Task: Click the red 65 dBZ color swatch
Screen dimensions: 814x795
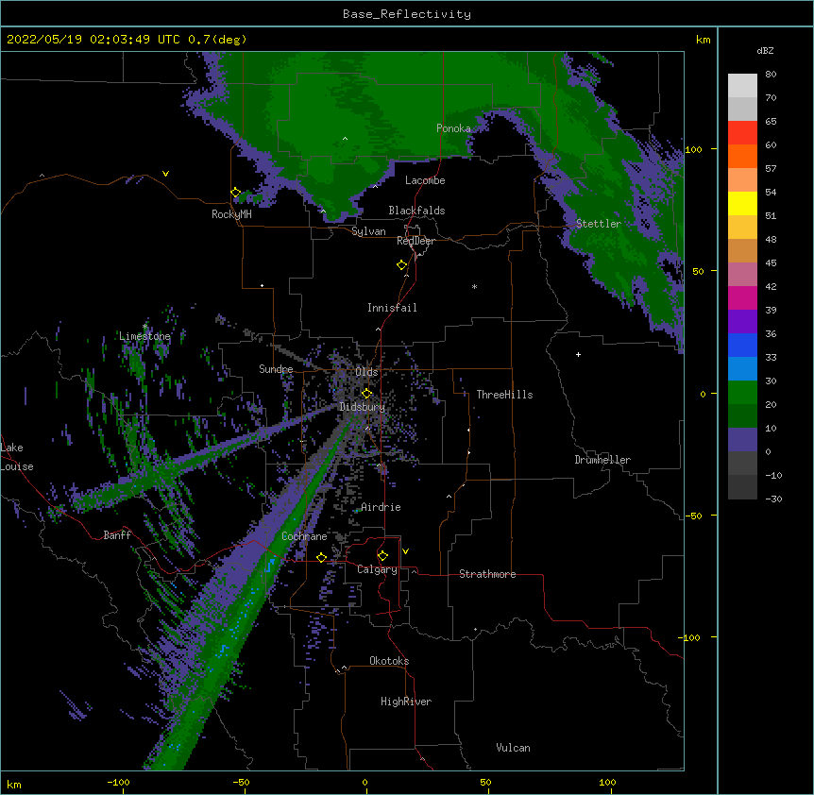Action: [x=742, y=133]
